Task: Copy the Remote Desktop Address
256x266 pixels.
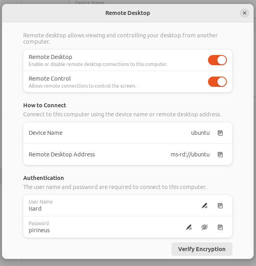Action: [x=220, y=154]
